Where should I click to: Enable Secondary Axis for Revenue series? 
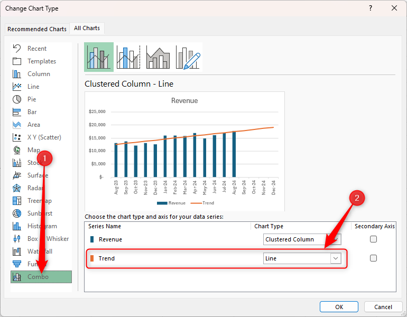pos(373,239)
